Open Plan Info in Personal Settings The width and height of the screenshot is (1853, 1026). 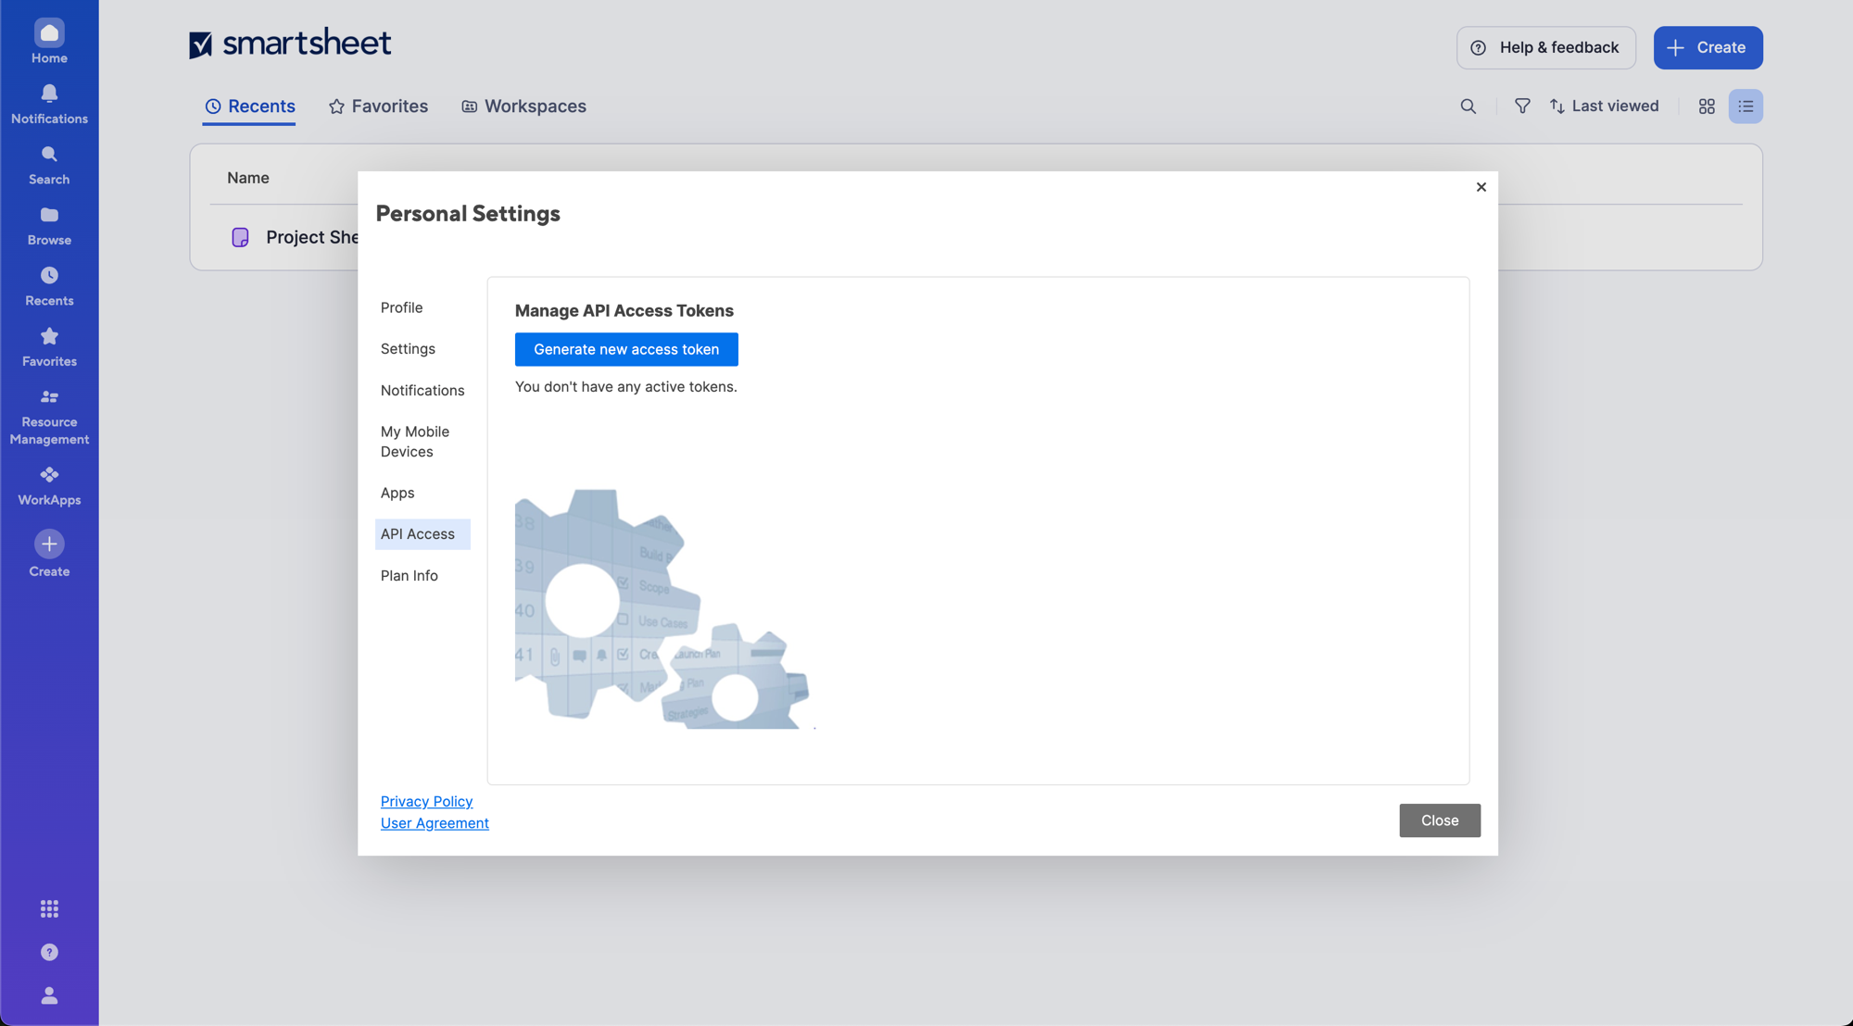tap(410, 576)
